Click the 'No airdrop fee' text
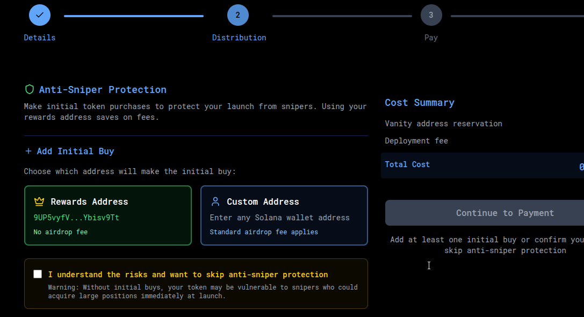584x317 pixels. 60,232
